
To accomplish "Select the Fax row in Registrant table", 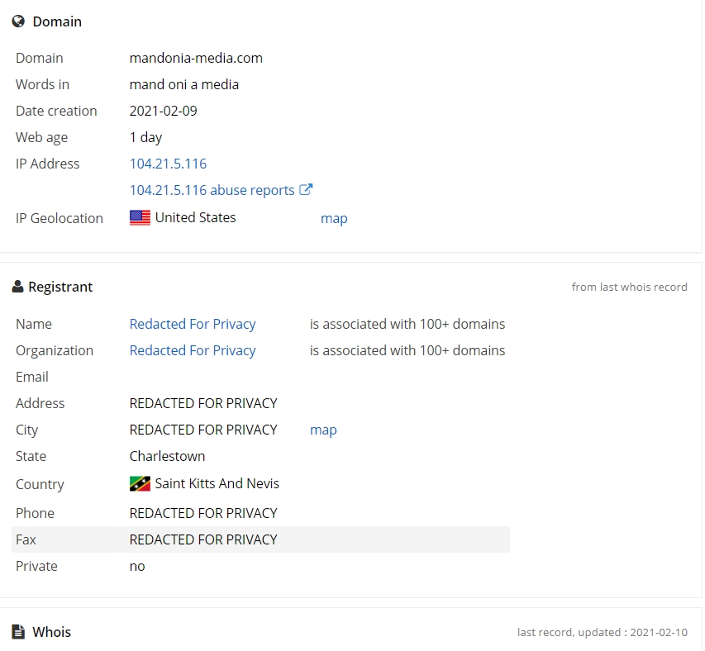I will point(261,539).
